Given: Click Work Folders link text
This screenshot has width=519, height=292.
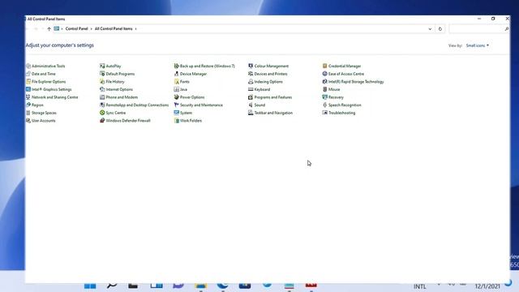Looking at the screenshot, I should pyautogui.click(x=191, y=121).
